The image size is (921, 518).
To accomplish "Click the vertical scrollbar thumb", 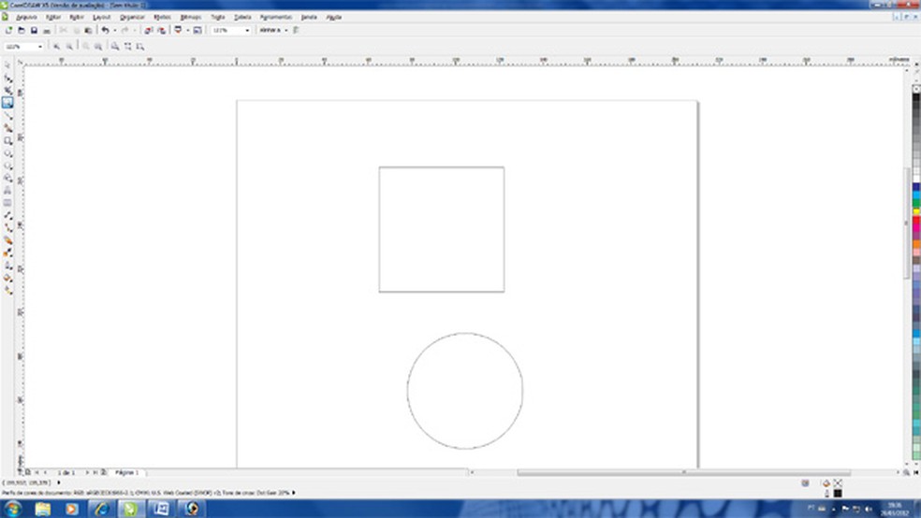I will 907,223.
